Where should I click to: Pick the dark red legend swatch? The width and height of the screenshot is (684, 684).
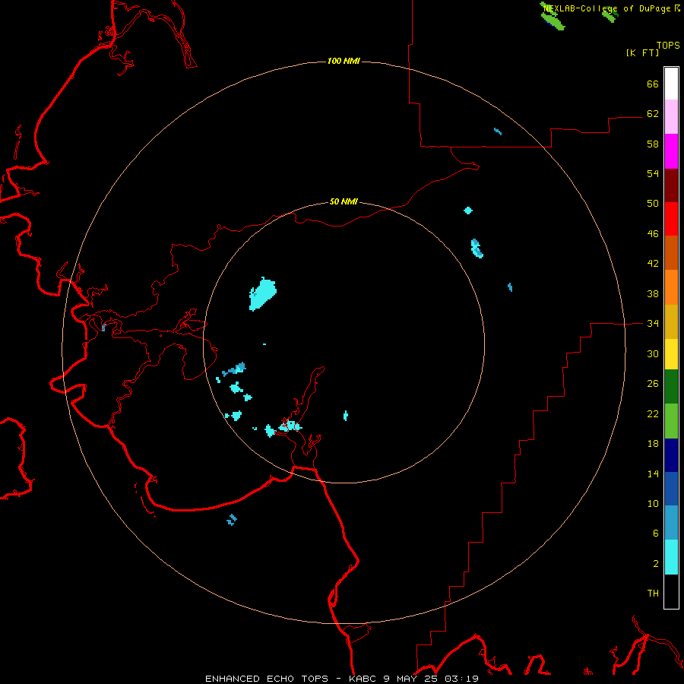point(671,185)
